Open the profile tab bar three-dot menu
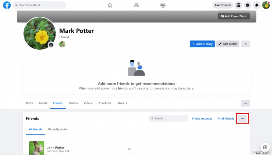The image size is (272, 155). (x=245, y=103)
